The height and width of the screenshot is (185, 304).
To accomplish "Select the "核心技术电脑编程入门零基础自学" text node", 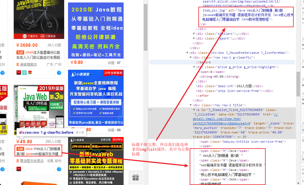I will 227,175.
